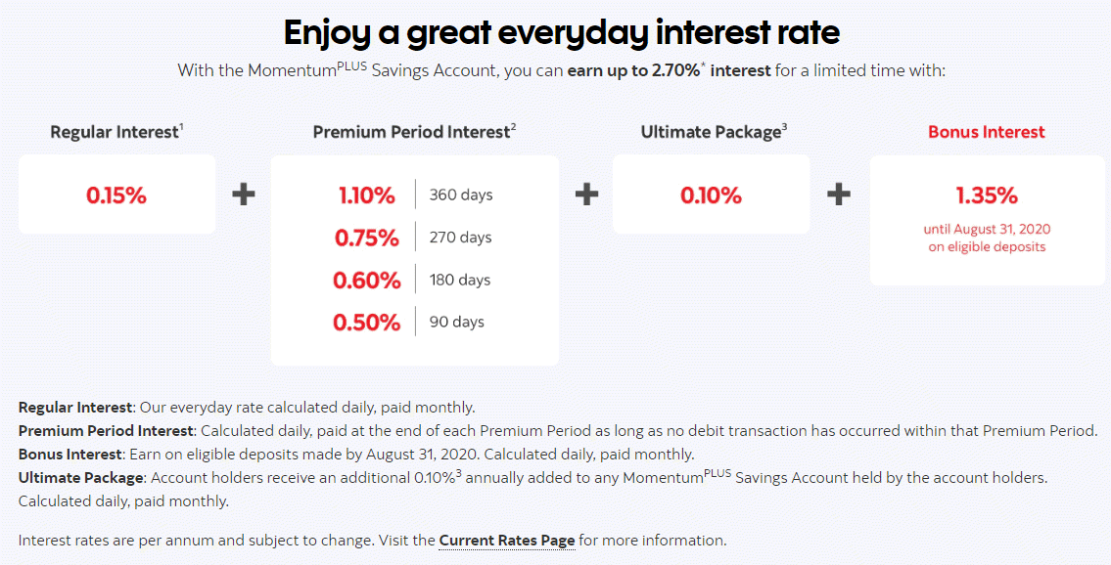Click the 1.10% premium rate value
The width and height of the screenshot is (1111, 565).
point(366,196)
